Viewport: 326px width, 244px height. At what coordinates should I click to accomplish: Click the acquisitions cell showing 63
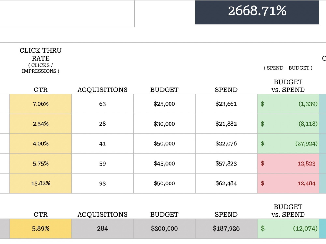[102, 104]
